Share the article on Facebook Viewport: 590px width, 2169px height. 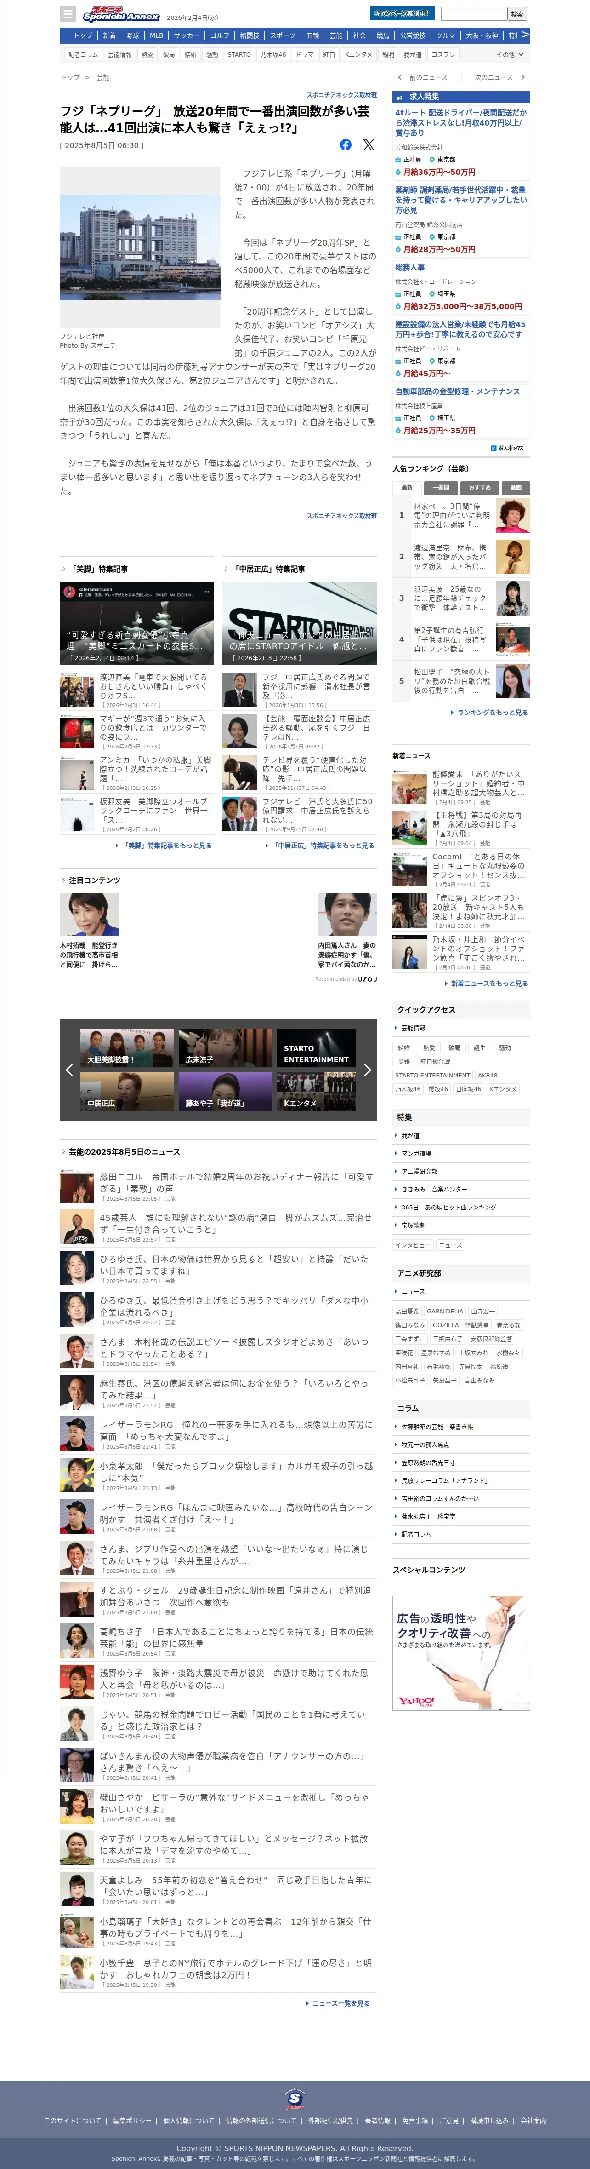tap(346, 145)
